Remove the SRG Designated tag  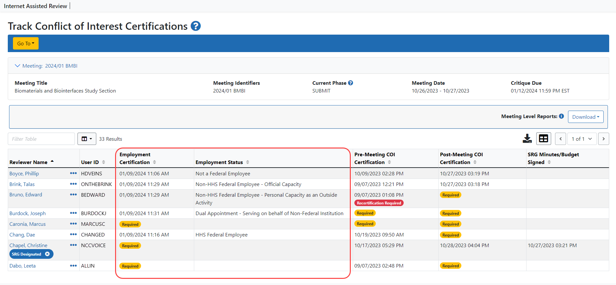tap(47, 254)
